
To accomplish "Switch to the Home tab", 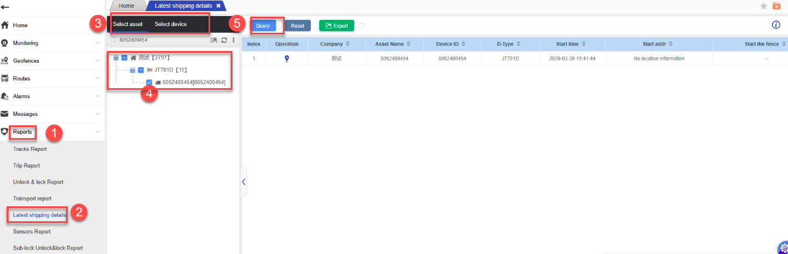I will tap(127, 6).
